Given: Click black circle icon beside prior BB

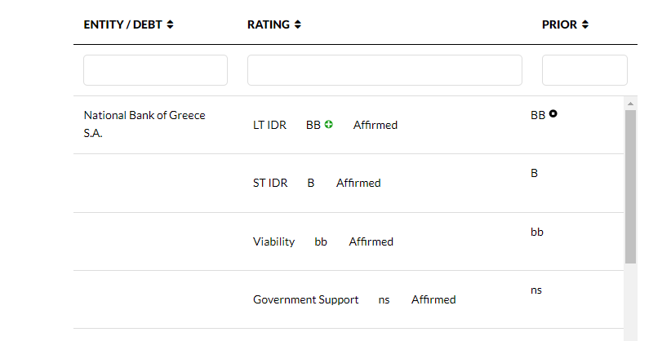Looking at the screenshot, I should pos(553,114).
